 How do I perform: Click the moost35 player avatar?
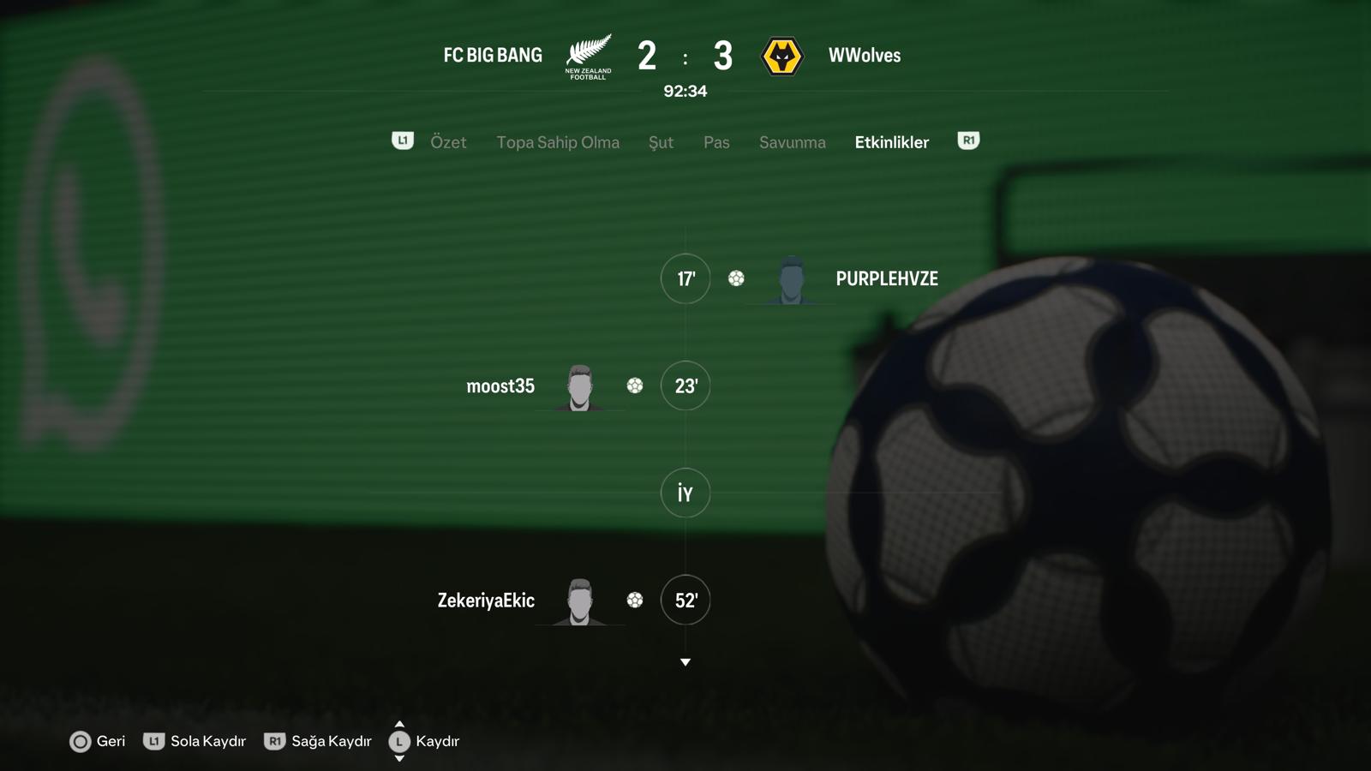pyautogui.click(x=580, y=387)
